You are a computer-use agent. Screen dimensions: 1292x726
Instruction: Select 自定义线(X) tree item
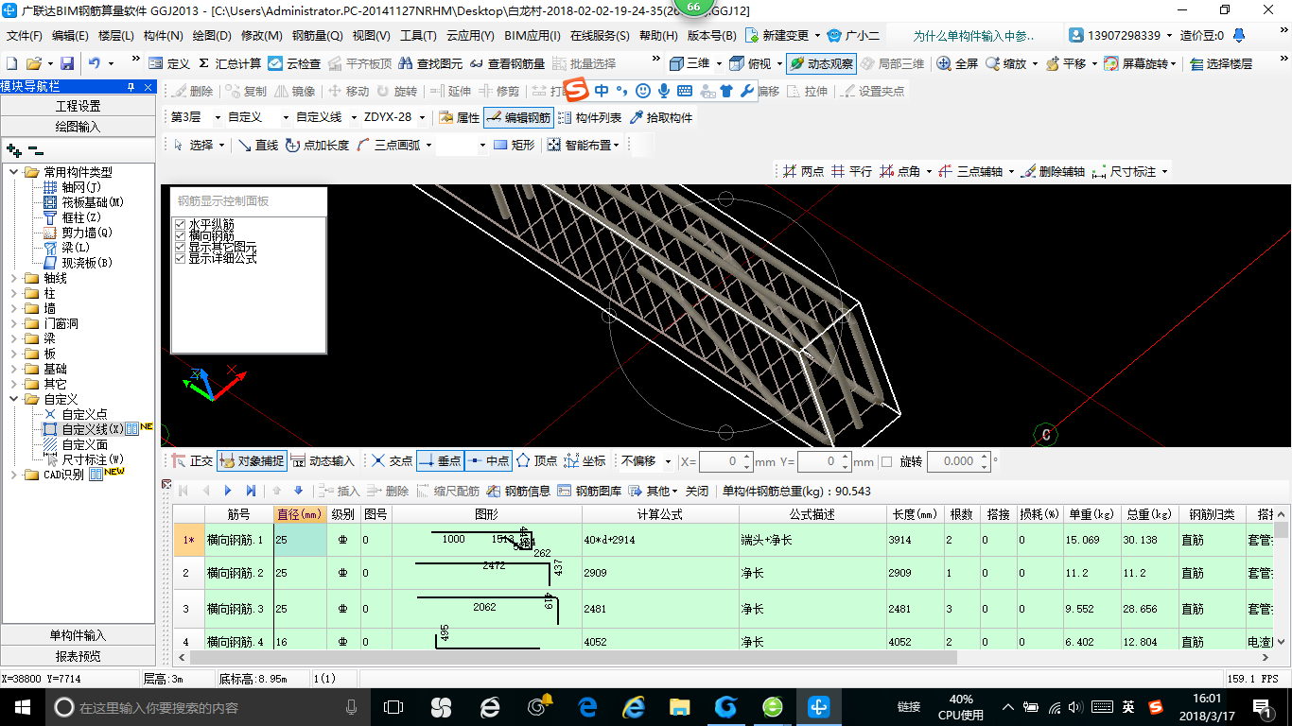point(92,429)
